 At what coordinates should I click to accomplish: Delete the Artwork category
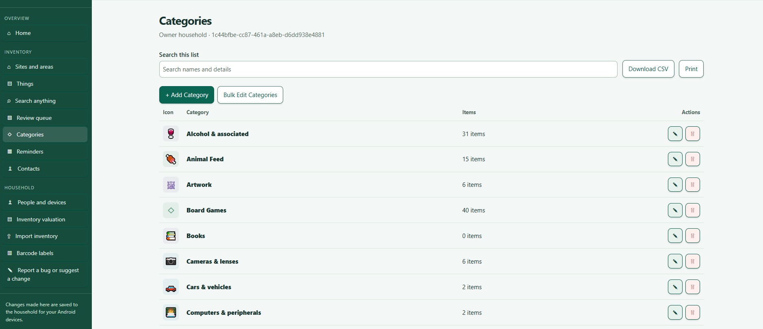pos(692,184)
